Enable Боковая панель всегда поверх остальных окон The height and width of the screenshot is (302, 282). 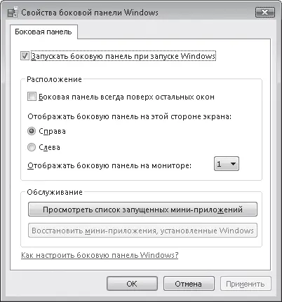(x=32, y=97)
